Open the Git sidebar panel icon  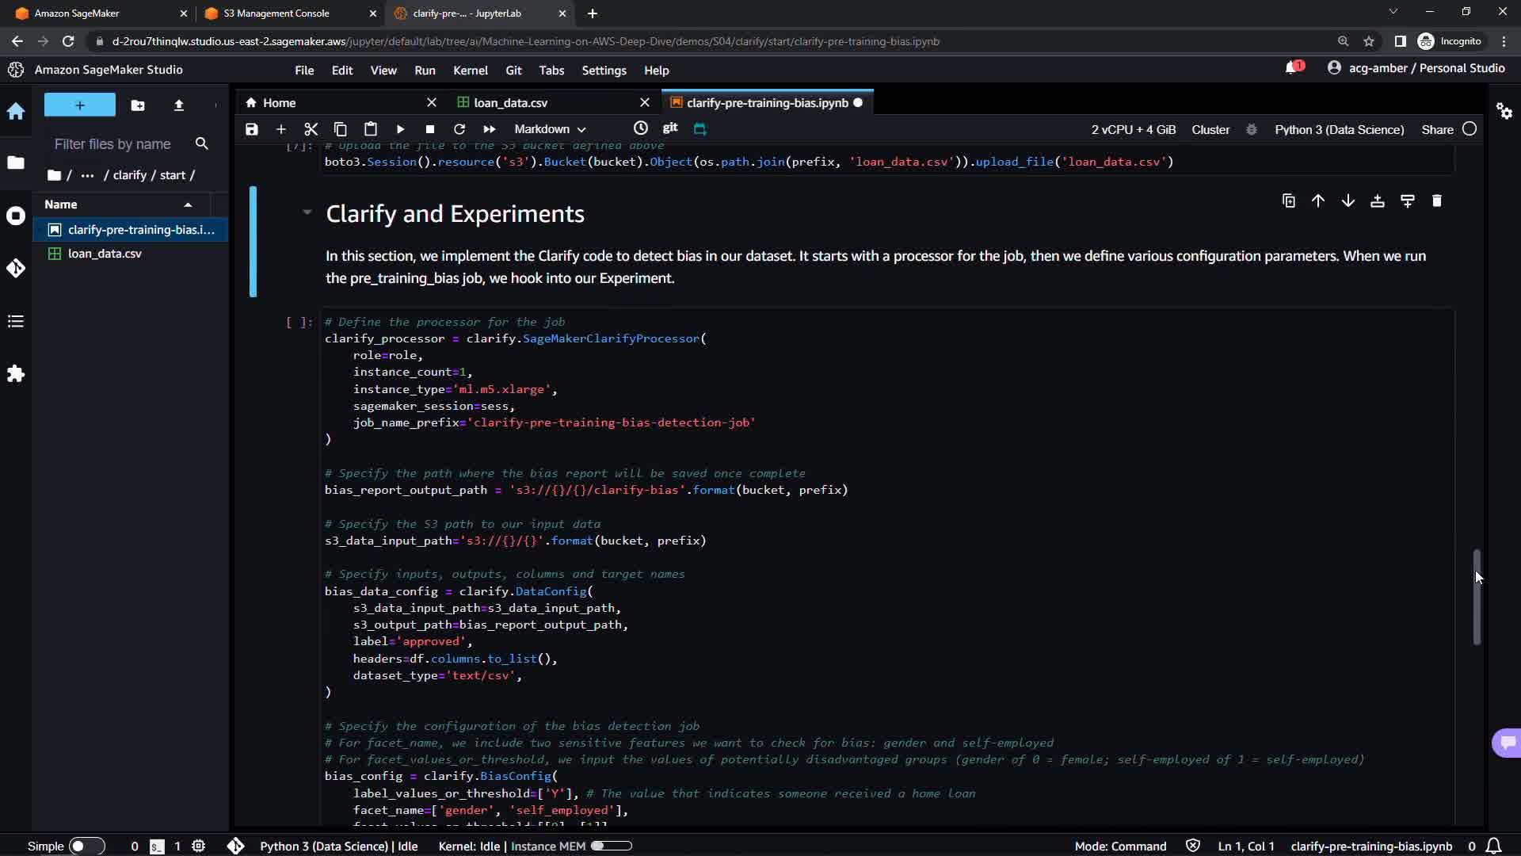point(16,268)
